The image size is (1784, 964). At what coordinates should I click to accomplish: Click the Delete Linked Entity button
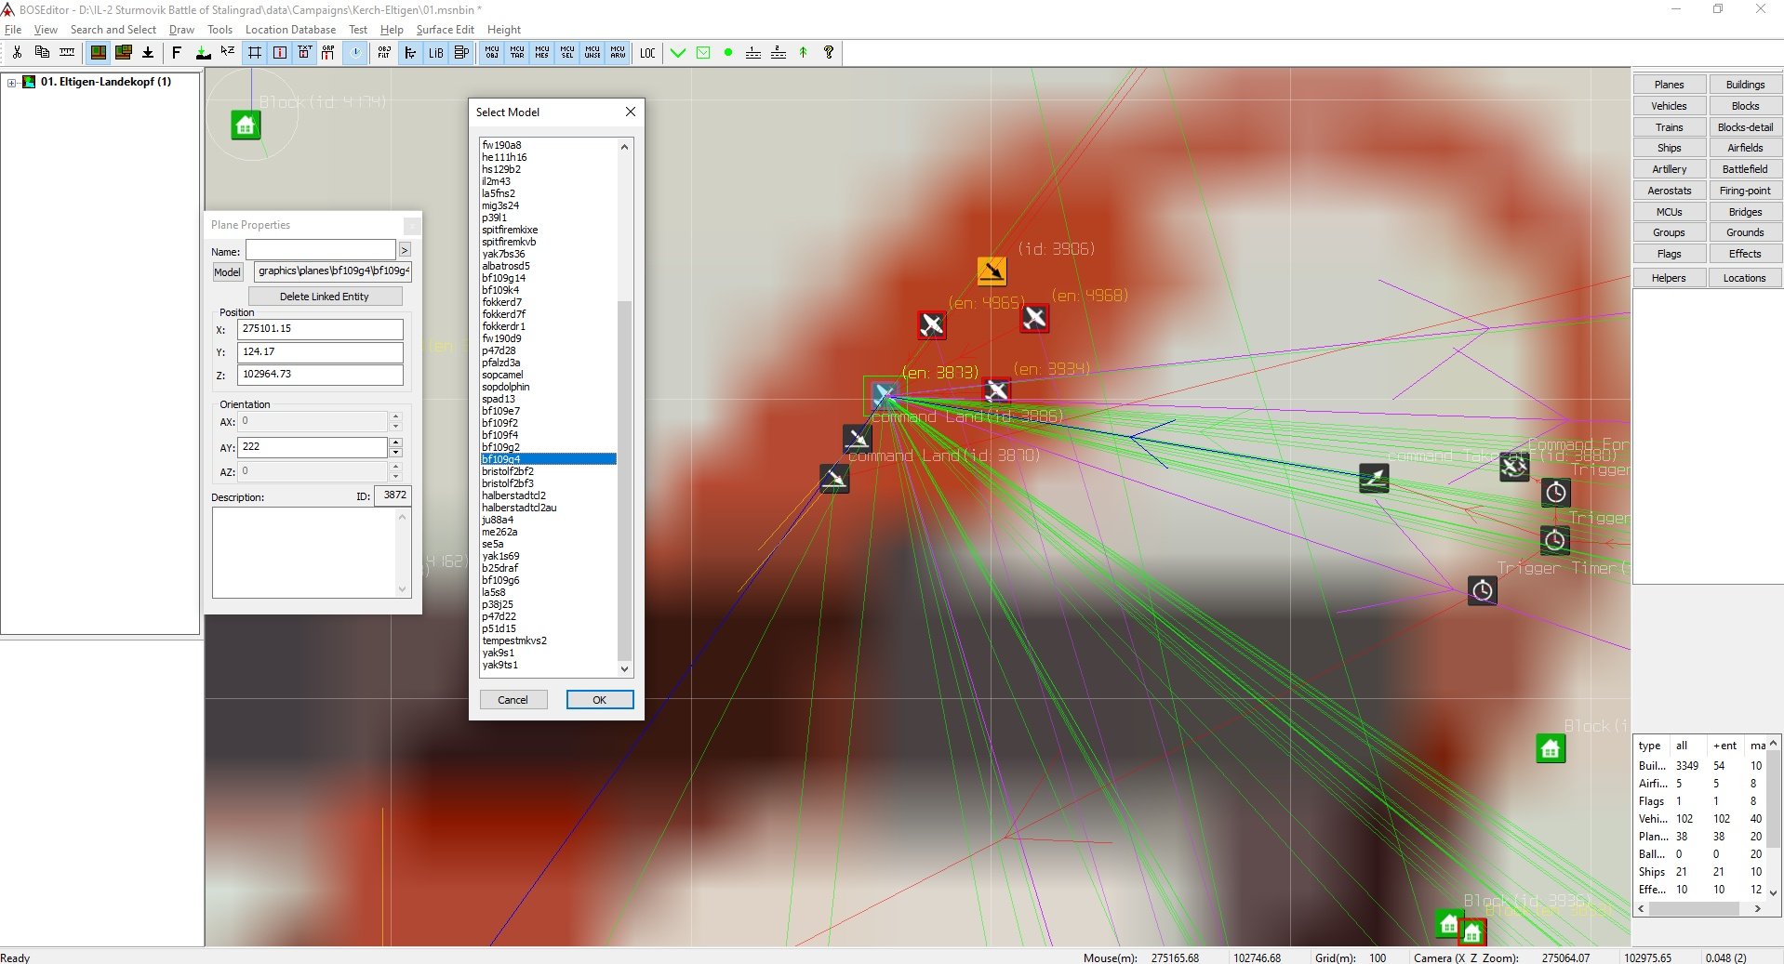[x=324, y=297]
